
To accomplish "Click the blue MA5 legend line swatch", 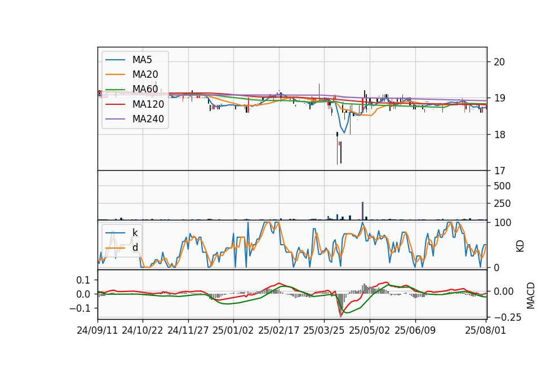I will 115,60.
